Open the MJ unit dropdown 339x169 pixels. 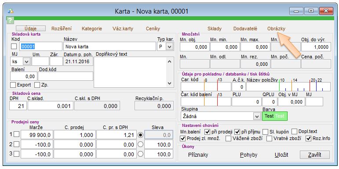pyautogui.click(x=26, y=62)
